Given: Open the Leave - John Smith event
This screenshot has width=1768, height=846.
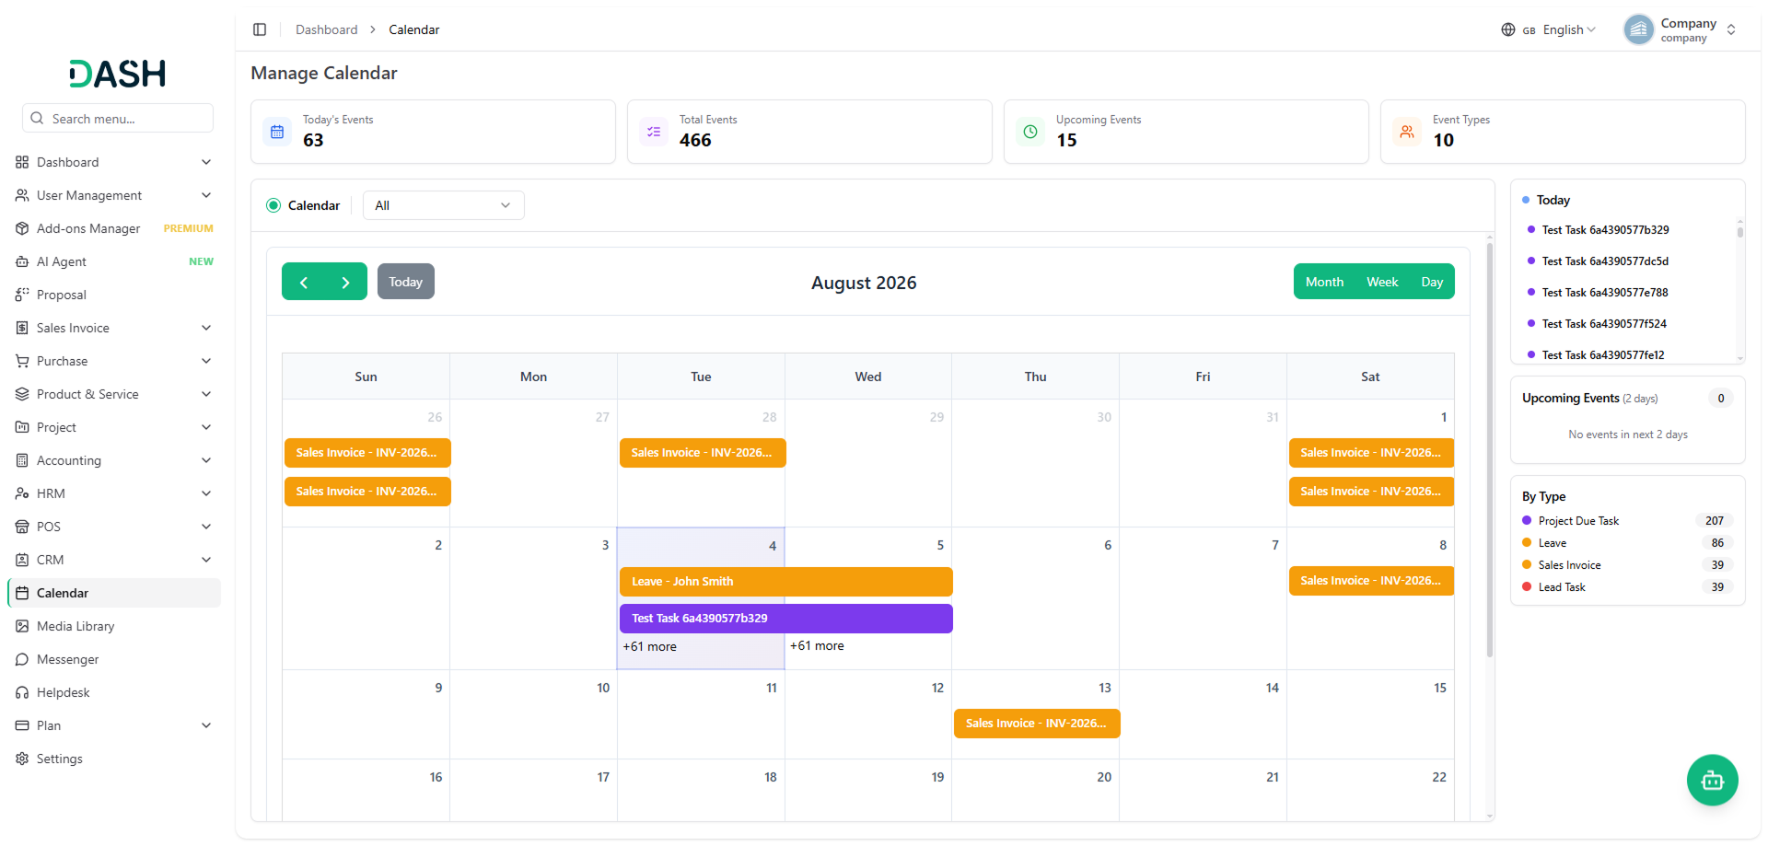Looking at the screenshot, I should coord(785,582).
